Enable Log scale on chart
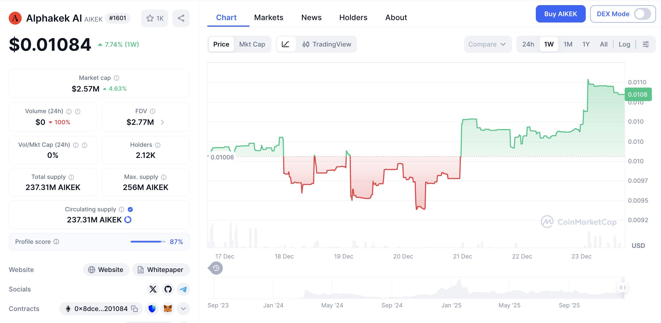The image size is (661, 323). click(x=624, y=44)
